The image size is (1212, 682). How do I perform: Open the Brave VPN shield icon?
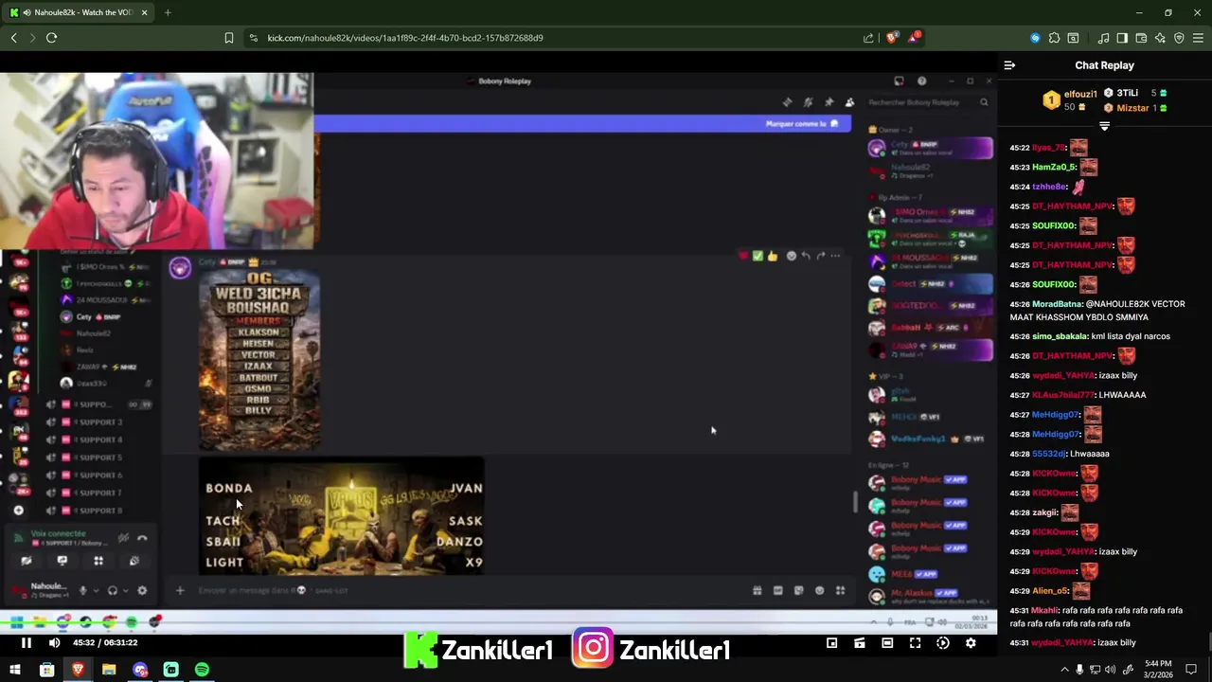click(x=1179, y=38)
